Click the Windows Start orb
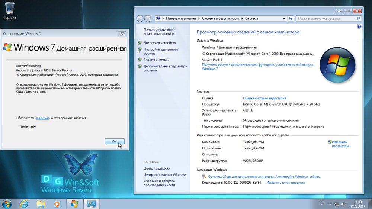 (7, 203)
